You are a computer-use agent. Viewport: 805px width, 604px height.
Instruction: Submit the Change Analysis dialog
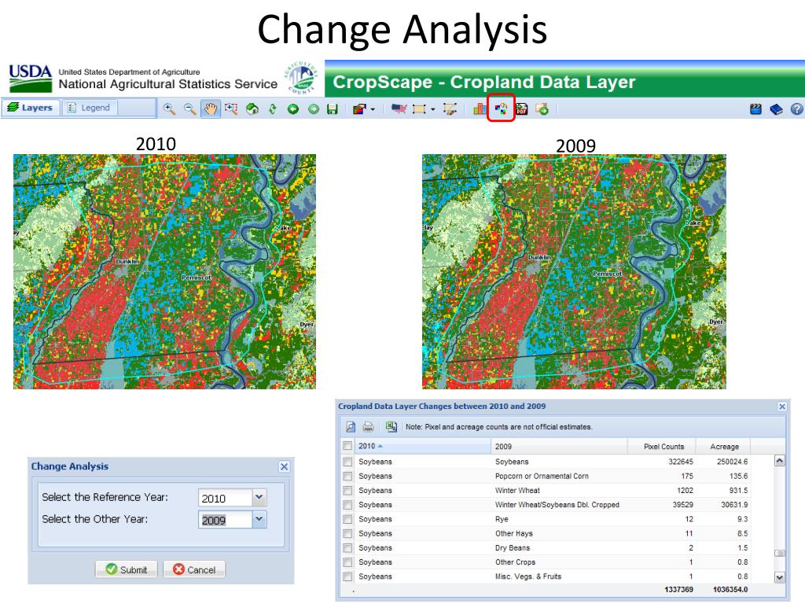pyautogui.click(x=127, y=569)
